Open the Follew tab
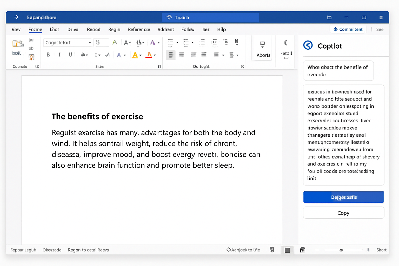This screenshot has height=266, width=399. point(188,29)
